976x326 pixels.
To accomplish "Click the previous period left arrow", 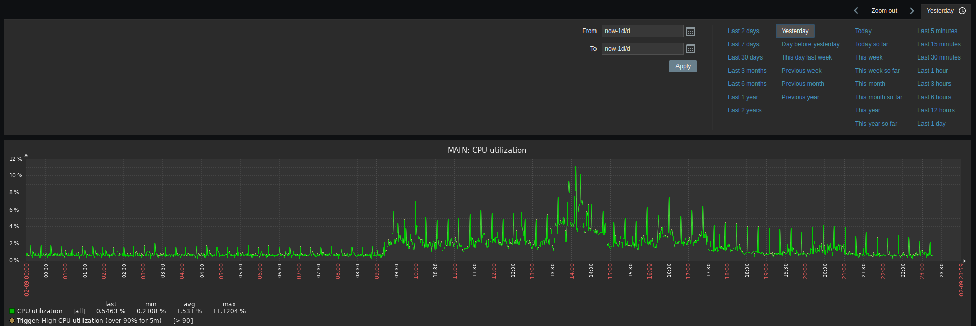I will click(856, 11).
